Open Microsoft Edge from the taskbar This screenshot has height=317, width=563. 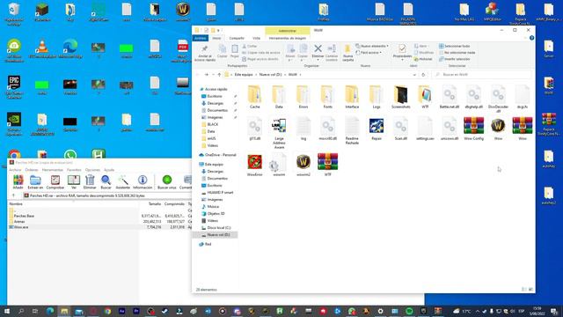50,311
